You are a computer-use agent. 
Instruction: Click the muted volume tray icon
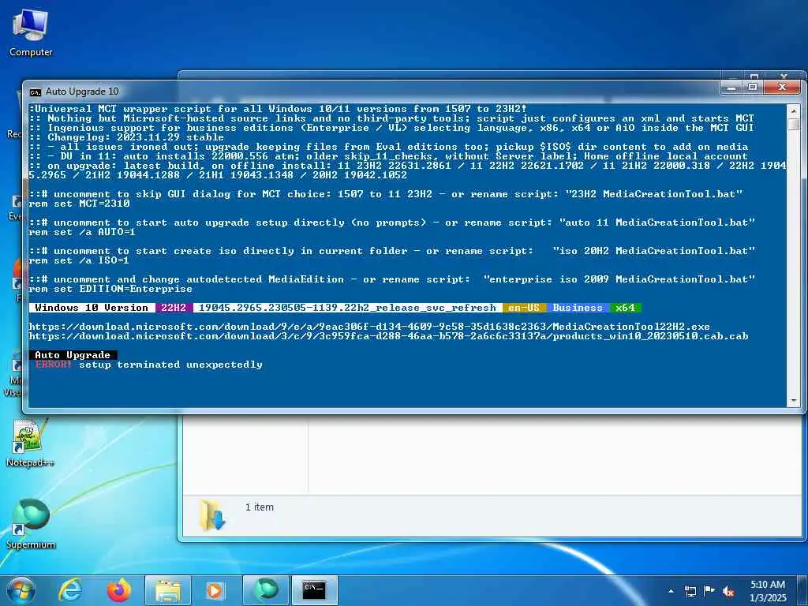728,591
